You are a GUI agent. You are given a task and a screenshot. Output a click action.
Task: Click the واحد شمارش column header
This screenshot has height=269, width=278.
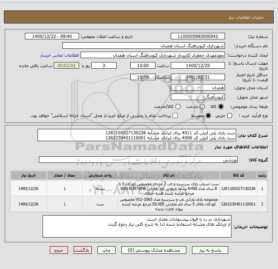[x=100, y=175]
